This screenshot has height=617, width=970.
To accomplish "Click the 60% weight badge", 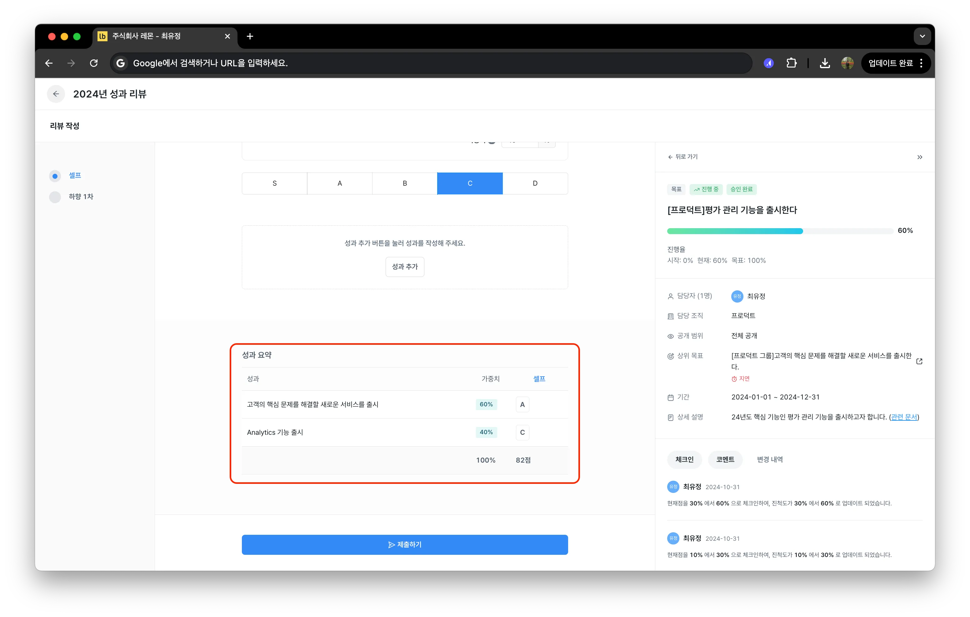I will click(x=486, y=405).
